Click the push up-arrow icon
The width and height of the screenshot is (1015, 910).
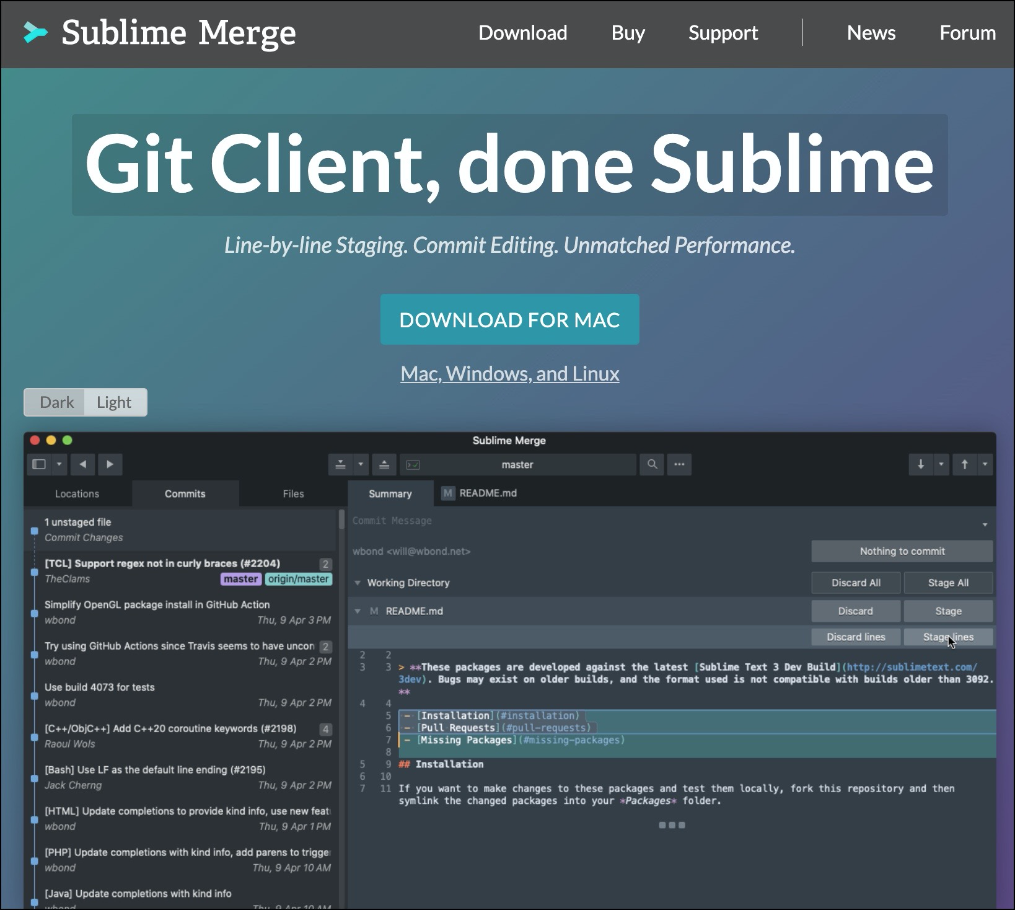965,464
